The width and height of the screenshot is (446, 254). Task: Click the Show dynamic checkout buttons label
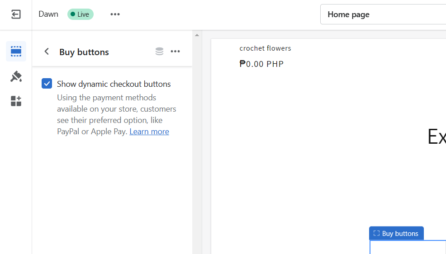[x=114, y=84]
